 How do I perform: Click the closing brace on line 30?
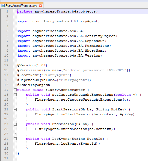coord(18,153)
